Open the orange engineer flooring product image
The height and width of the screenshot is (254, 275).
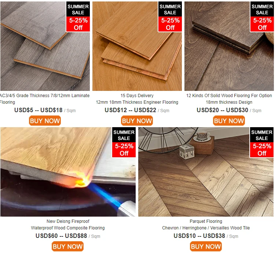[137, 46]
